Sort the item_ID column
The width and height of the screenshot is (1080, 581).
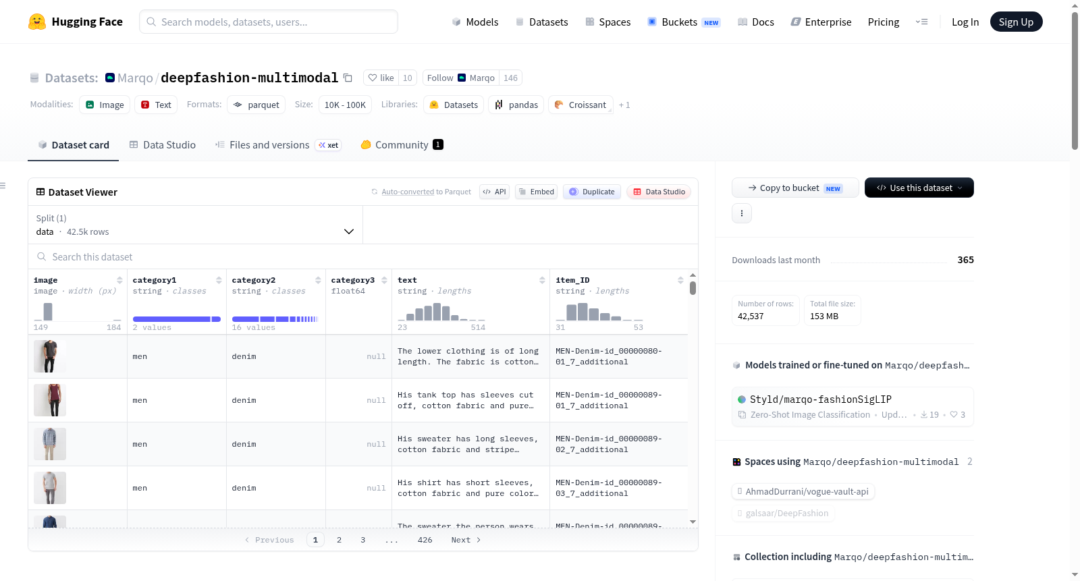(x=680, y=280)
